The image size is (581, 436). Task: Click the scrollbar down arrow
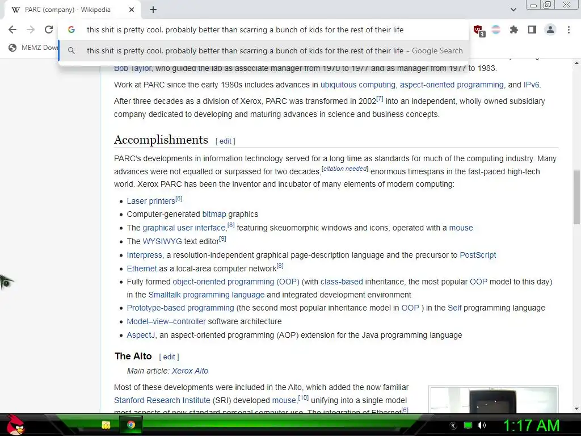(576, 409)
